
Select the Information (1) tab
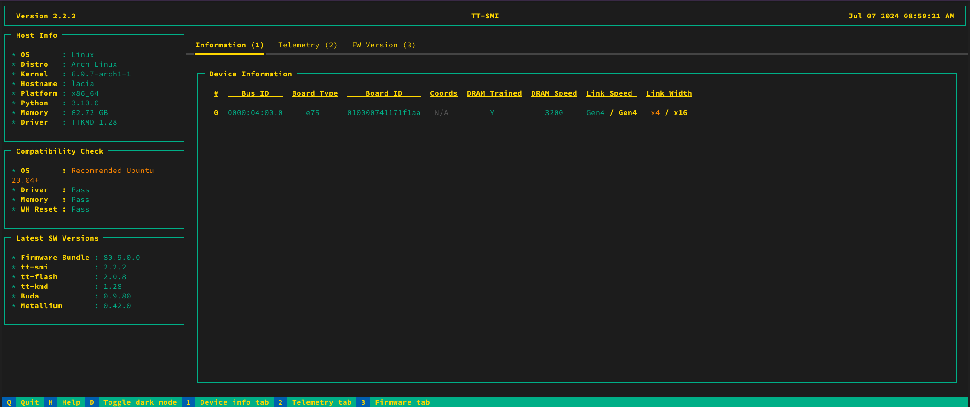click(230, 45)
